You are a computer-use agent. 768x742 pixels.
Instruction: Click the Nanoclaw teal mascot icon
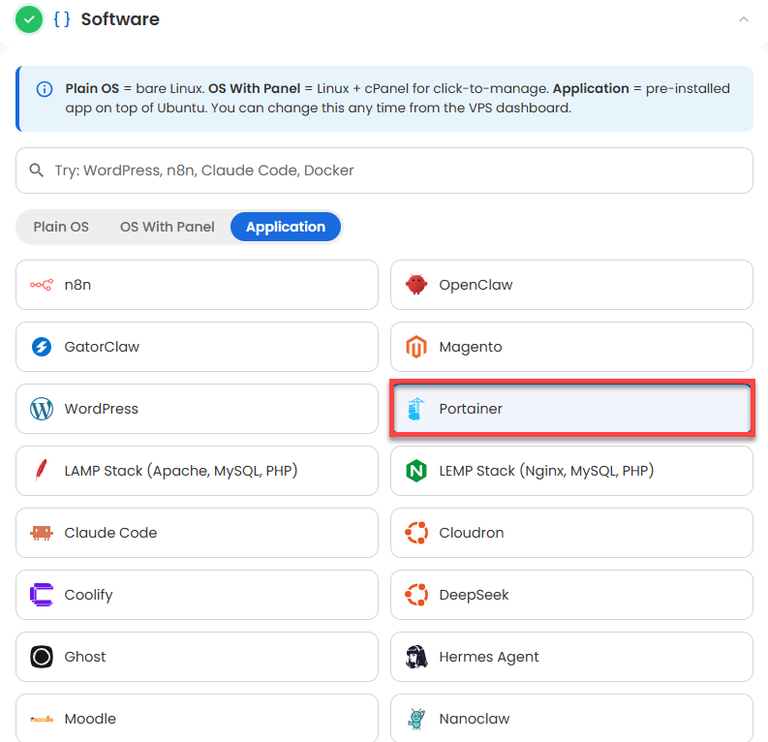(416, 719)
